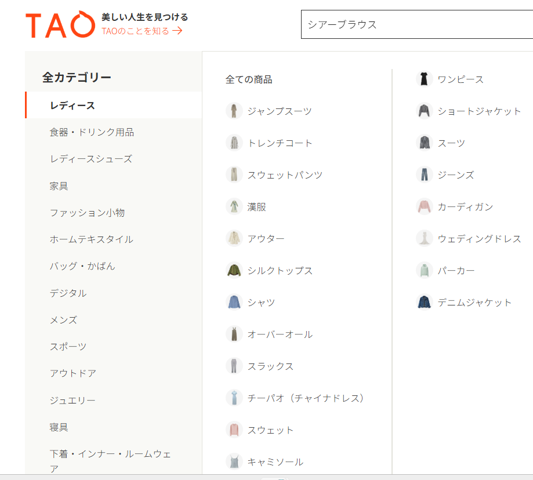Open the メンズ category
This screenshot has height=480, width=533.
[x=63, y=320]
